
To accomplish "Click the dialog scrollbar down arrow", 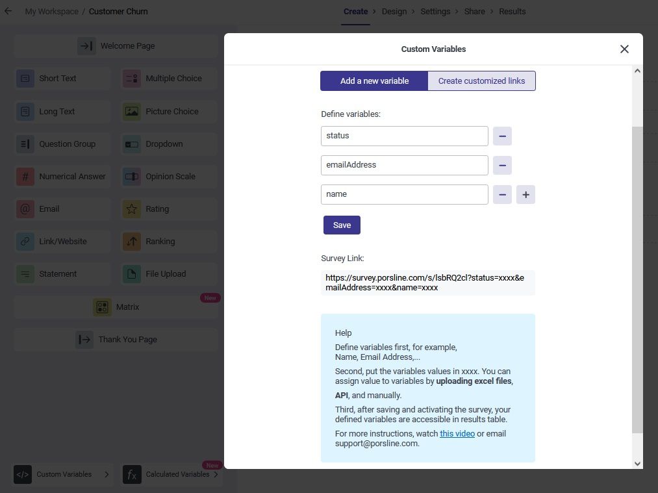I will (637, 464).
